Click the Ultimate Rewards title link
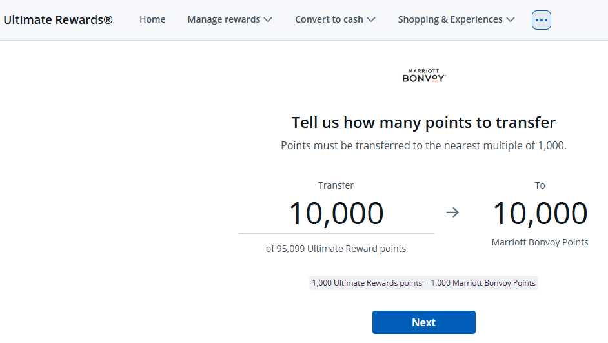Image resolution: width=608 pixels, height=343 pixels. [x=58, y=19]
